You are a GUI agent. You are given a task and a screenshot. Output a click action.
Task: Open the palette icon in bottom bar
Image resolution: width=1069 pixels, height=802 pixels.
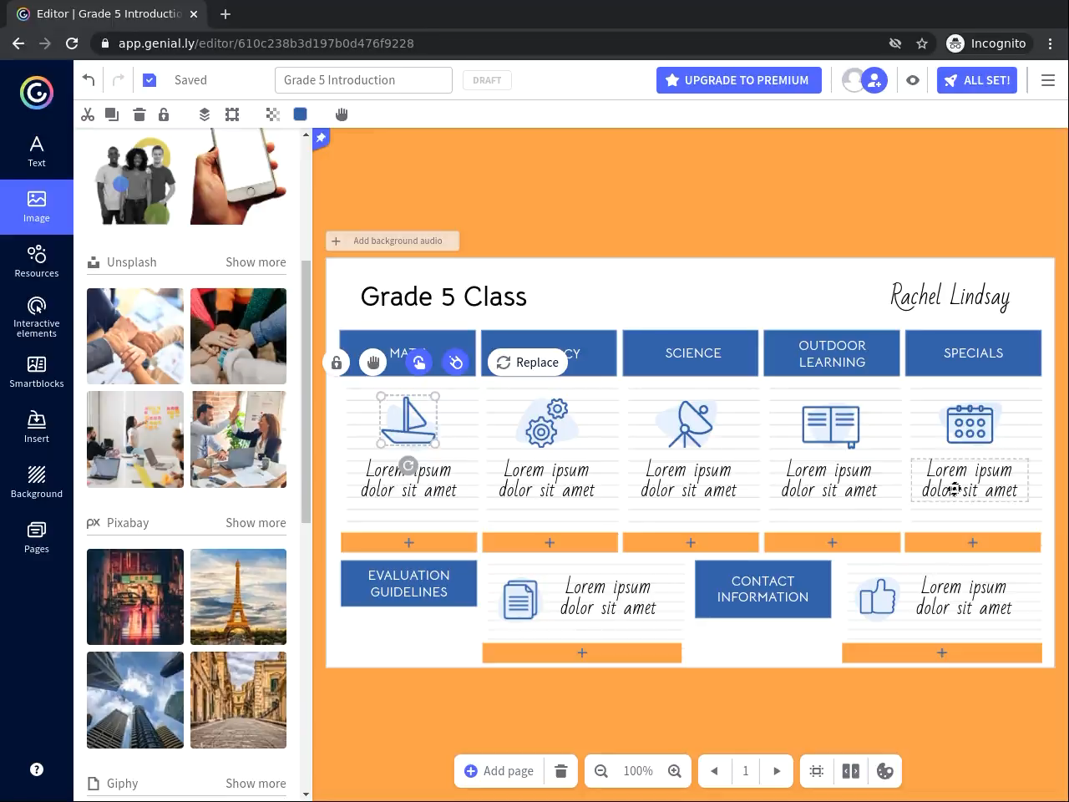[885, 771]
